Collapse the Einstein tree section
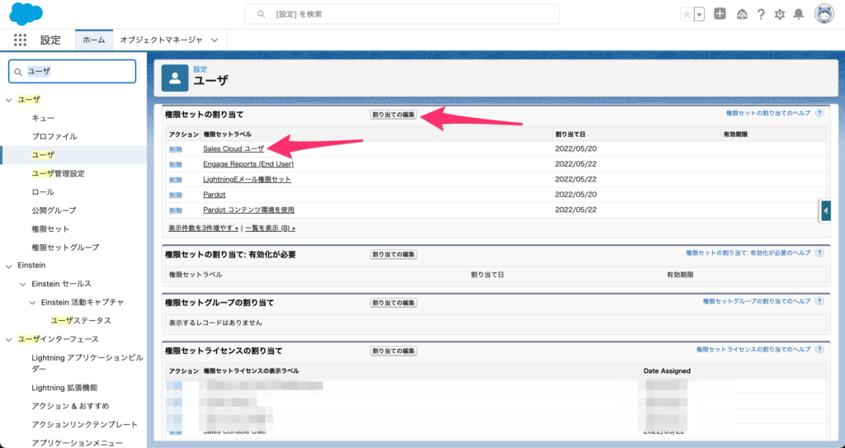This screenshot has height=448, width=845. (x=8, y=266)
